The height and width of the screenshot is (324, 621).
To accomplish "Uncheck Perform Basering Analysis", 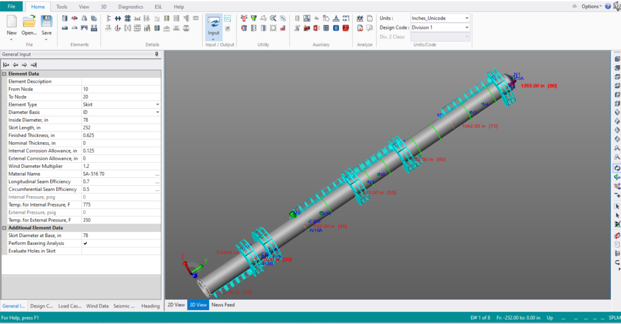I will (x=86, y=243).
